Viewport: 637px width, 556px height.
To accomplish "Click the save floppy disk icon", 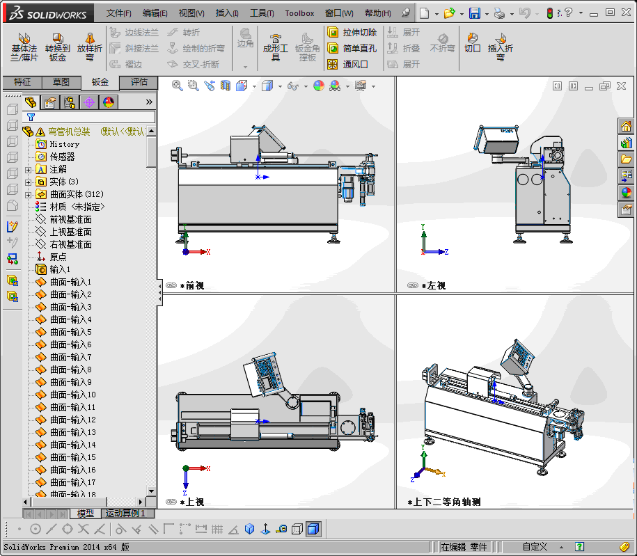I will point(475,13).
